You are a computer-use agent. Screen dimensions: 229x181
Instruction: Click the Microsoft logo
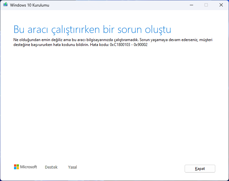click(25, 167)
